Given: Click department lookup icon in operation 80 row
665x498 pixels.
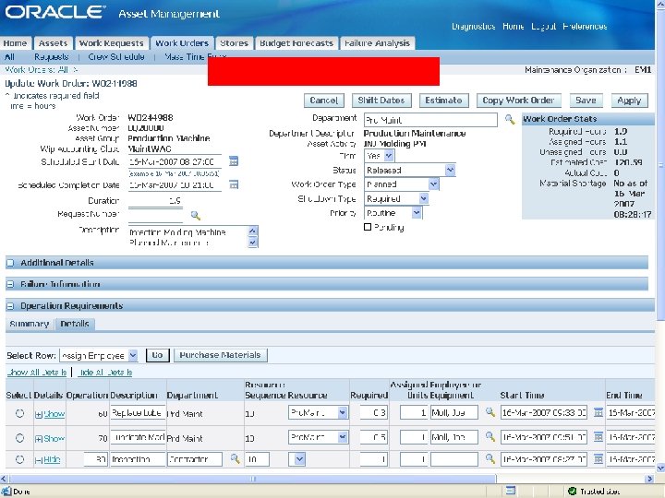Looking at the screenshot, I should coord(235,458).
